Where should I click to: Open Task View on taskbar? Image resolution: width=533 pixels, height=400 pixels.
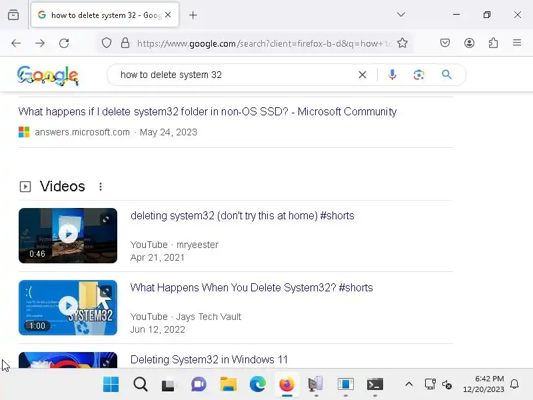point(169,385)
